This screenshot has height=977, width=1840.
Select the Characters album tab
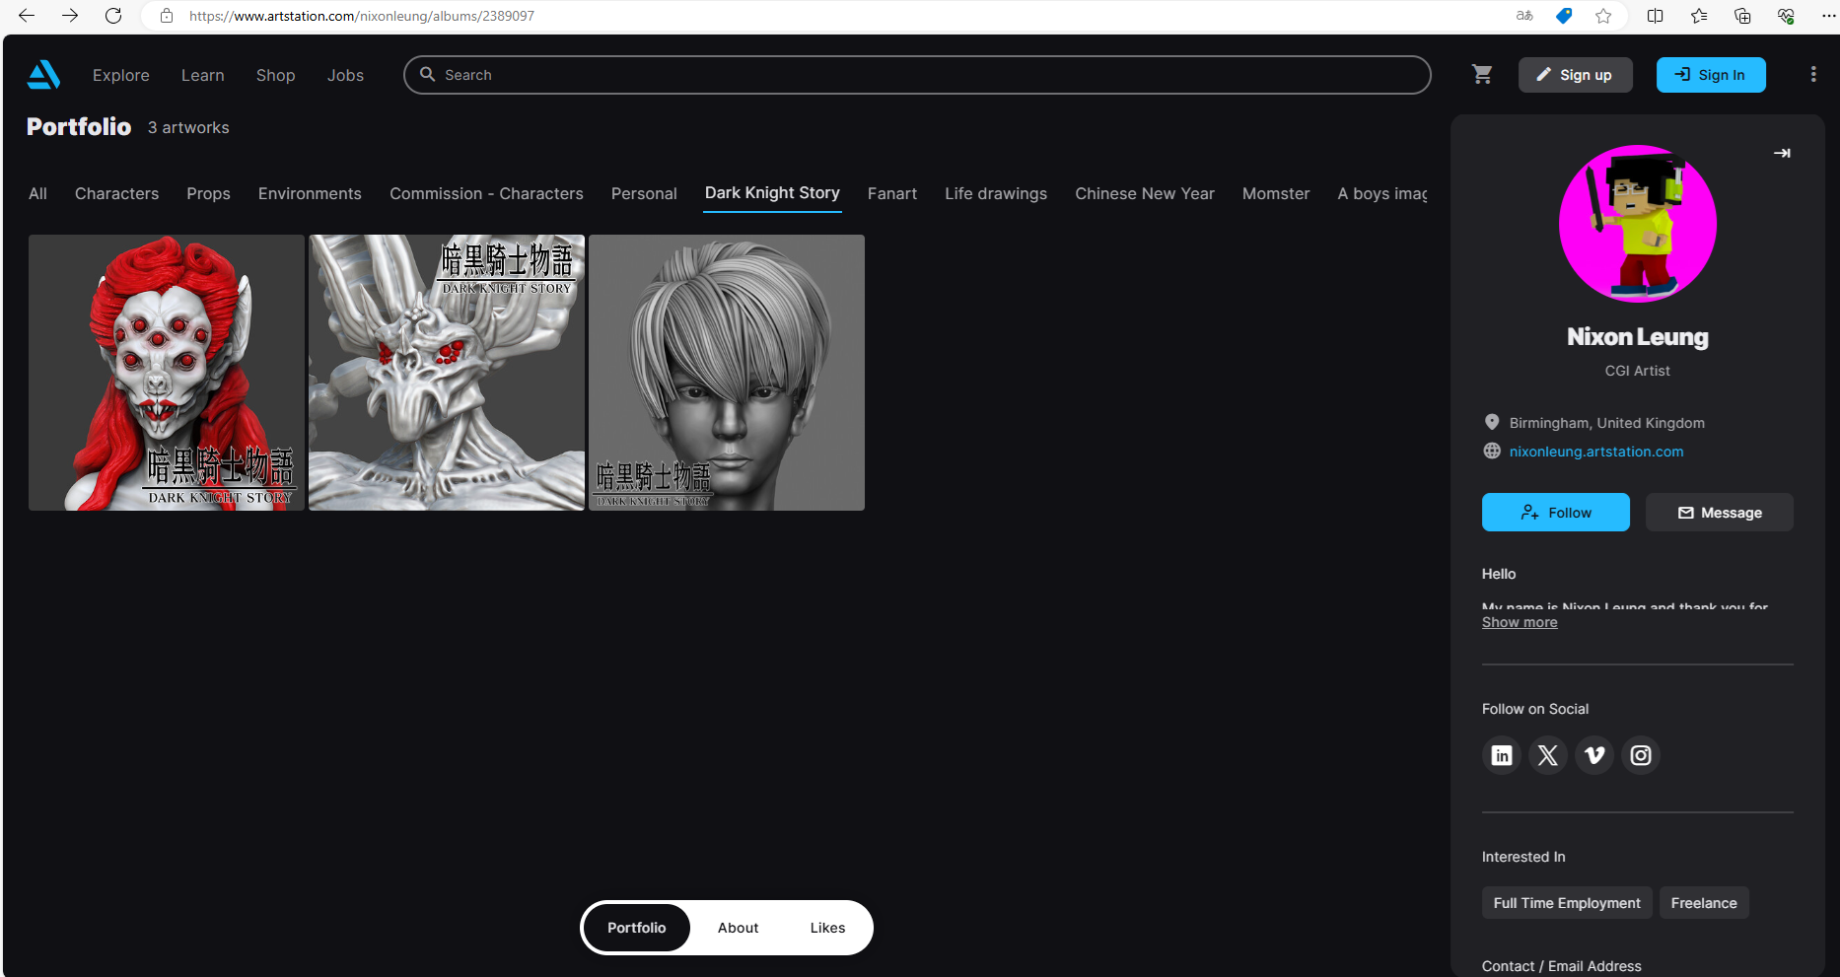116,193
